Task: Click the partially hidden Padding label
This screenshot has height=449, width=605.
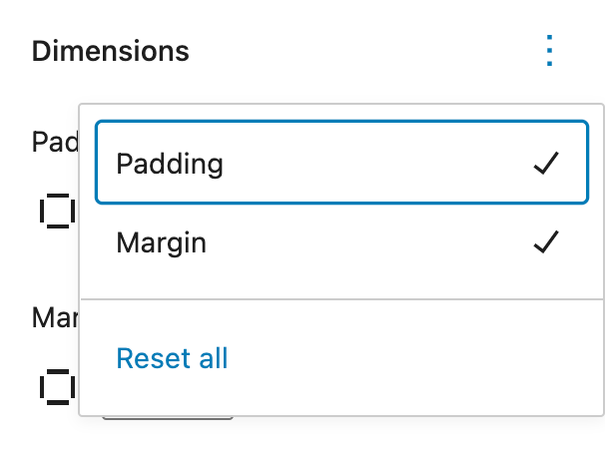Action: (x=55, y=142)
